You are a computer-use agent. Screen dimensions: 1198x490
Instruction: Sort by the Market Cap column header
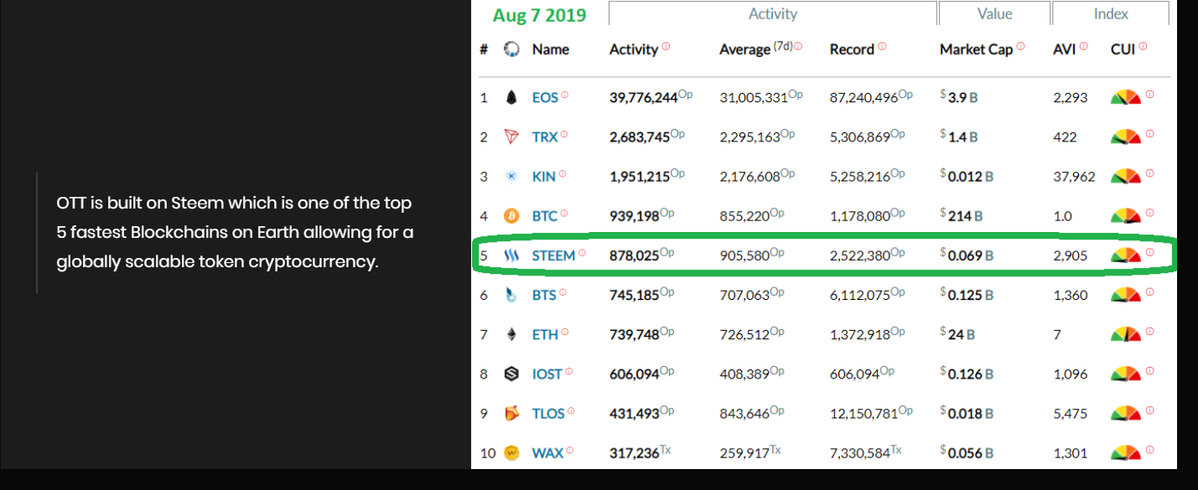pos(977,49)
